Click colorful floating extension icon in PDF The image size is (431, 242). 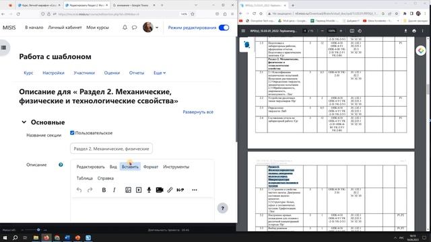[420, 51]
